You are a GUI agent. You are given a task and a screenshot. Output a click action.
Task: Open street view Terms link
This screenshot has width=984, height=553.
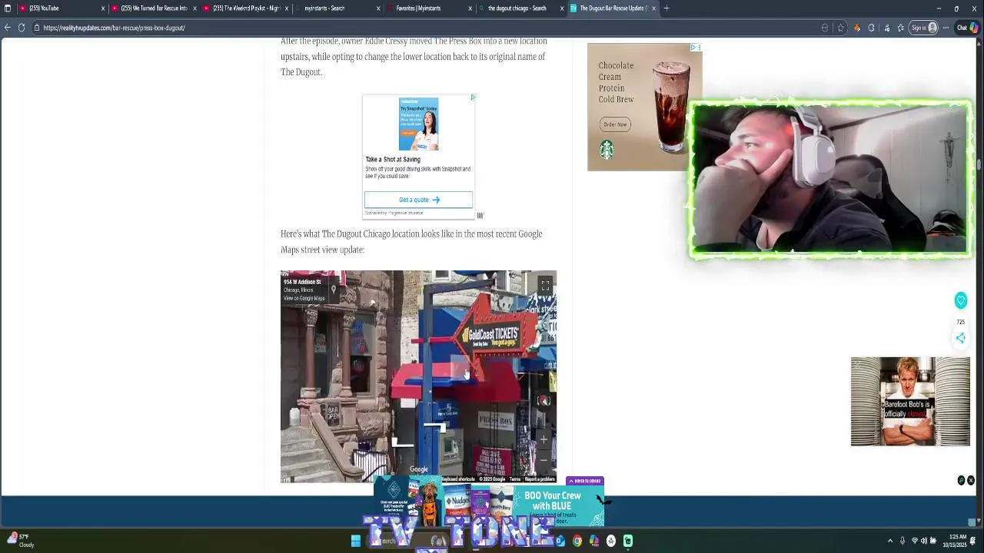(x=515, y=479)
